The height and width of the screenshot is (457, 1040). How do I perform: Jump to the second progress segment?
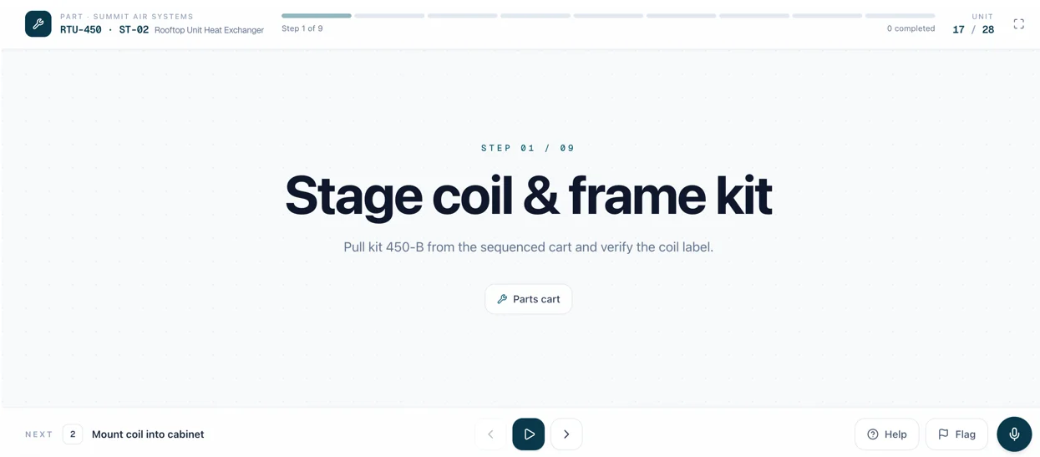(389, 16)
